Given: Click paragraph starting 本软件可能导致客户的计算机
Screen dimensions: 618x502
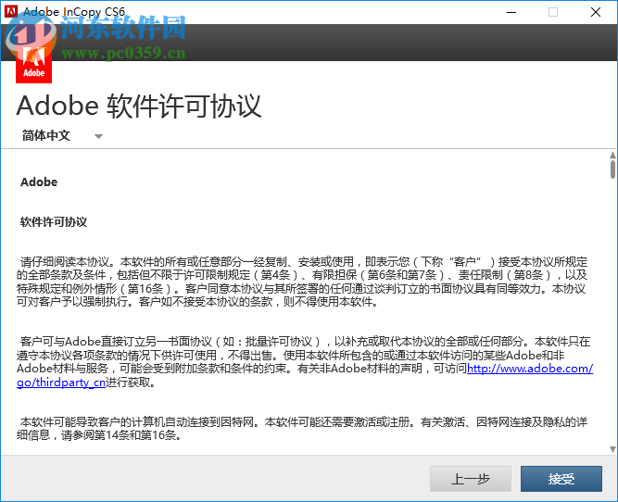Looking at the screenshot, I should [x=302, y=428].
